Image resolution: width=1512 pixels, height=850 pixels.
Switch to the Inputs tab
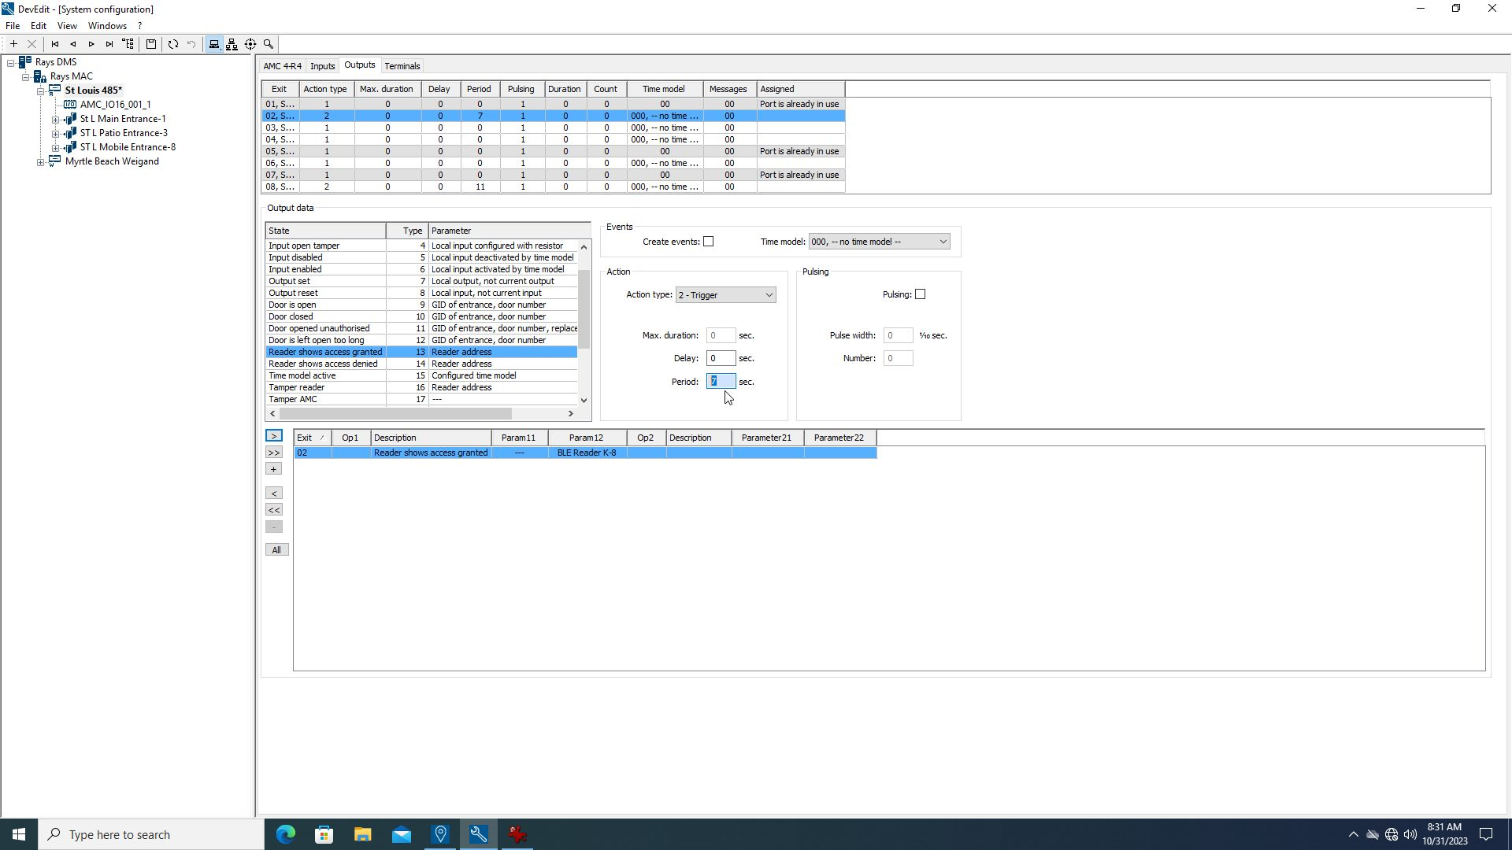(x=322, y=66)
